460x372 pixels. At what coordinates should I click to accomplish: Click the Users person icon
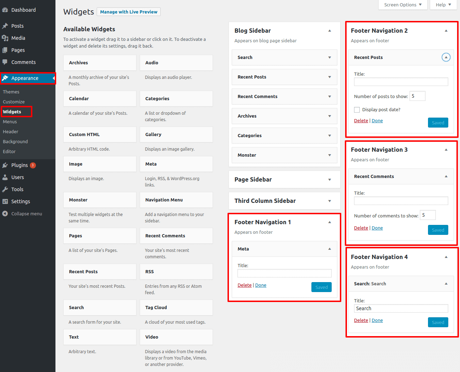5,177
